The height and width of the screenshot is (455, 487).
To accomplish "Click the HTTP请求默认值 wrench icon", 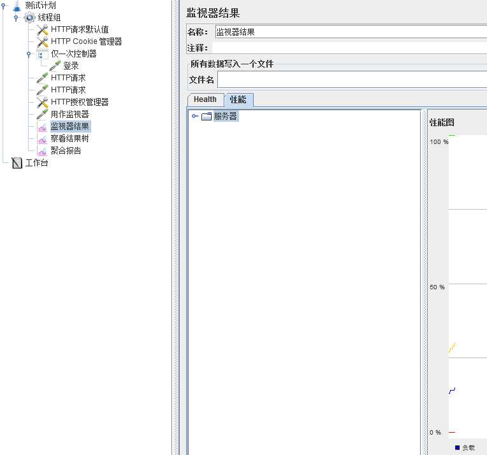I will click(x=42, y=29).
